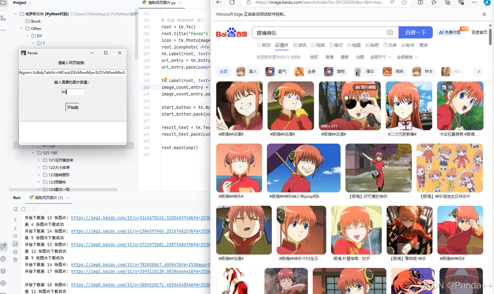The image size is (494, 294).
Task: Click download icon on sunglasses image
Action: pyautogui.click(x=368, y=125)
